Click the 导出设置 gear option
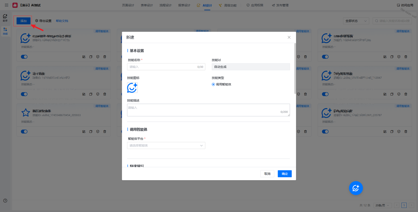Viewport: 418px width, 212px height. [43, 21]
